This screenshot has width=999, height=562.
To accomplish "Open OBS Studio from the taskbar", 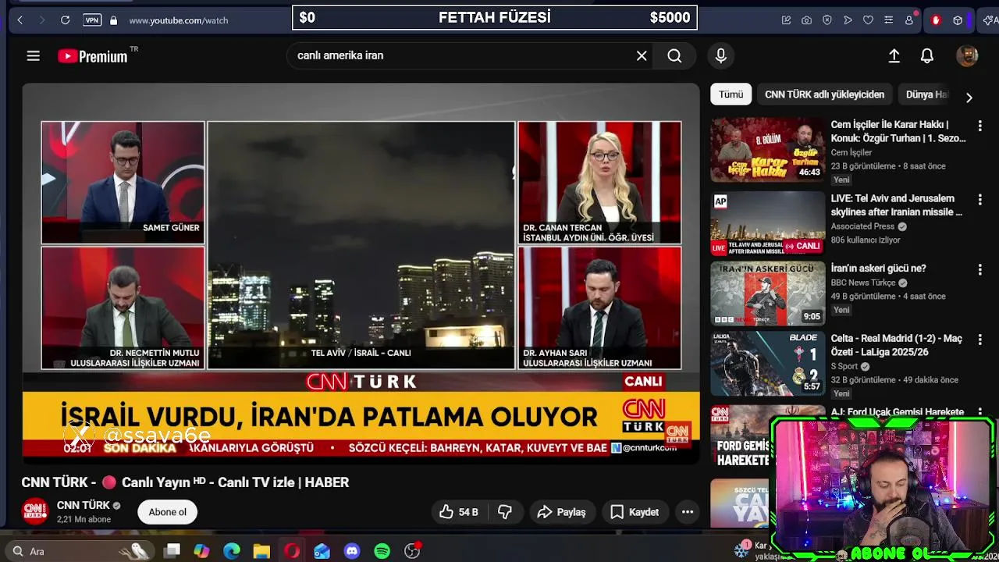I will coord(412,551).
